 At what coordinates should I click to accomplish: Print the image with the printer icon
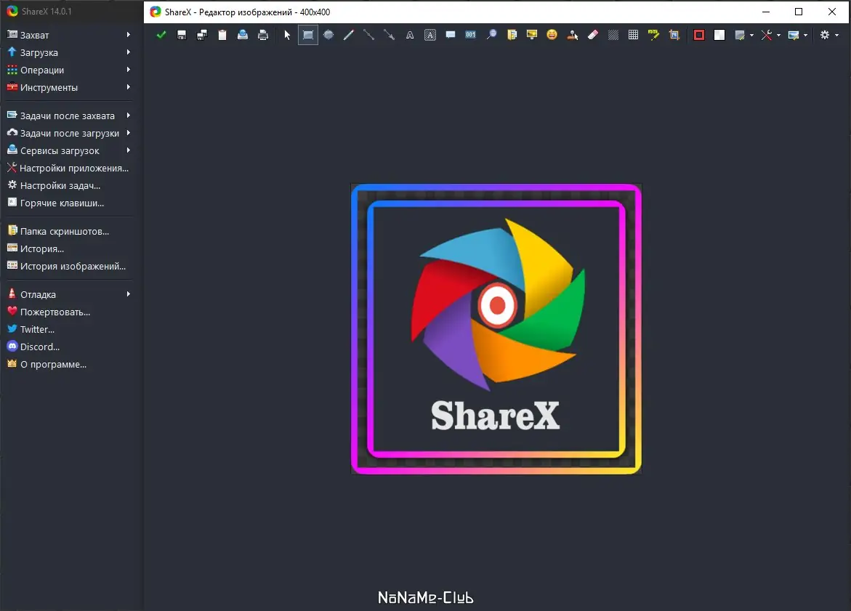263,35
